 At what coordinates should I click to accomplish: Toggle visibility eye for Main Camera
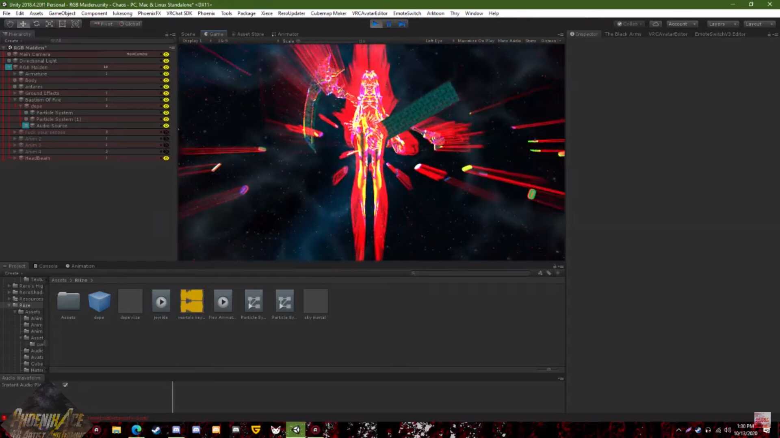click(x=166, y=54)
